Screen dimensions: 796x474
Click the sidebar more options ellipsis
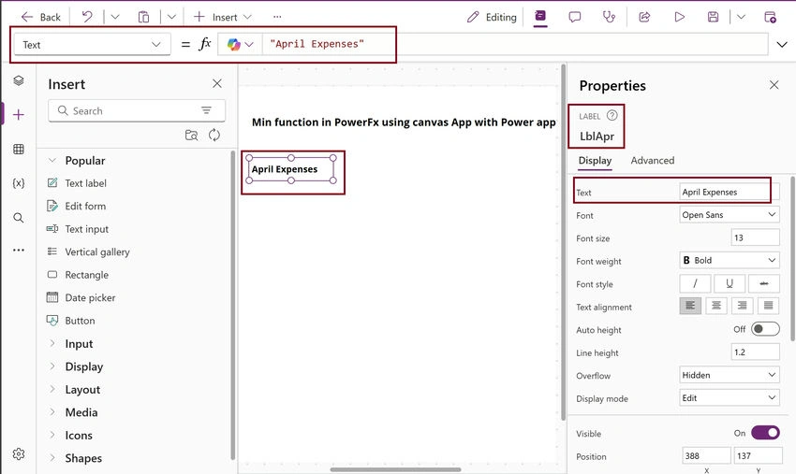tap(19, 250)
